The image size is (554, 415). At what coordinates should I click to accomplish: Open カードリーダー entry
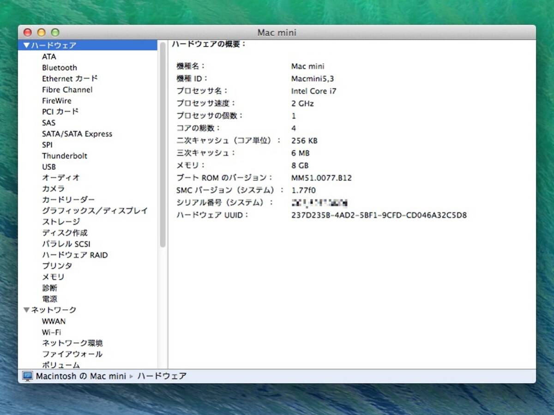click(68, 199)
